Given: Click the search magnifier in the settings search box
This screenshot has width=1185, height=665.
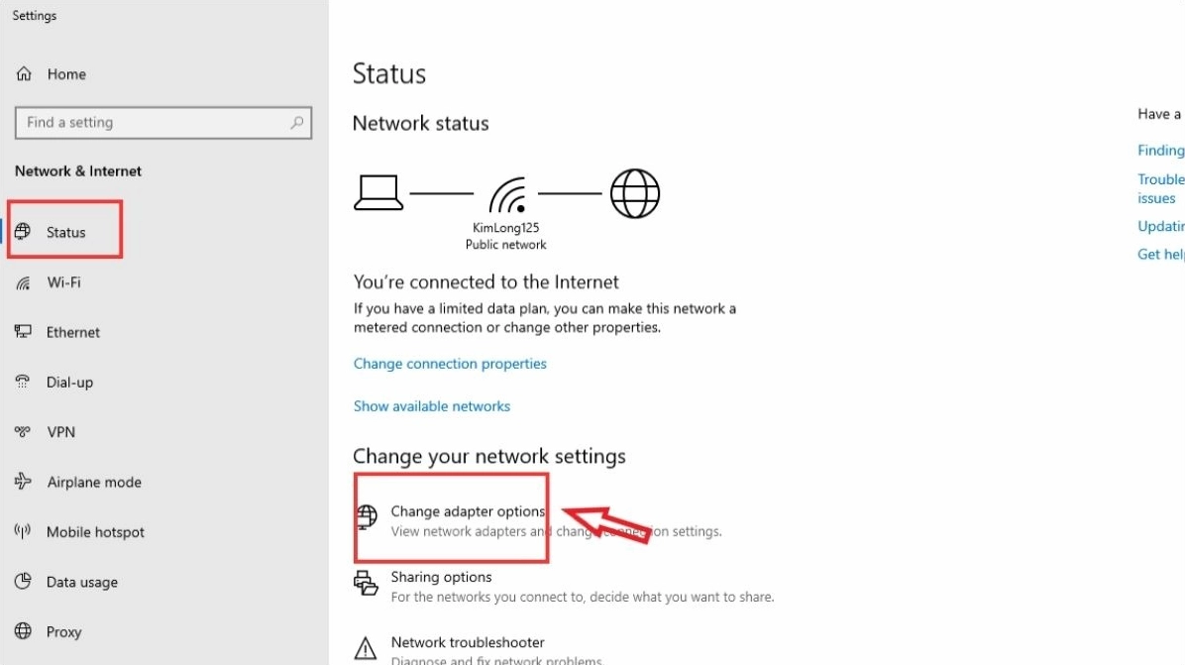Looking at the screenshot, I should 296,122.
